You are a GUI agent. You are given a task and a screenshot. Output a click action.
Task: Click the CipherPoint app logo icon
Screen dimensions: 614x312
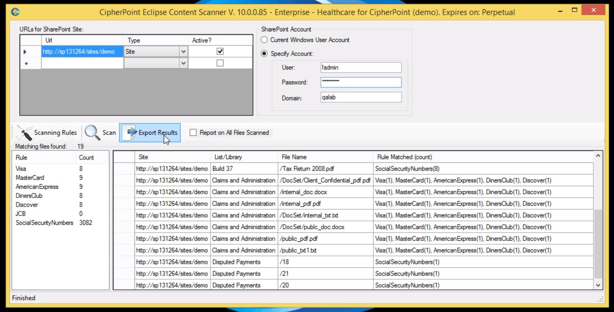point(15,12)
